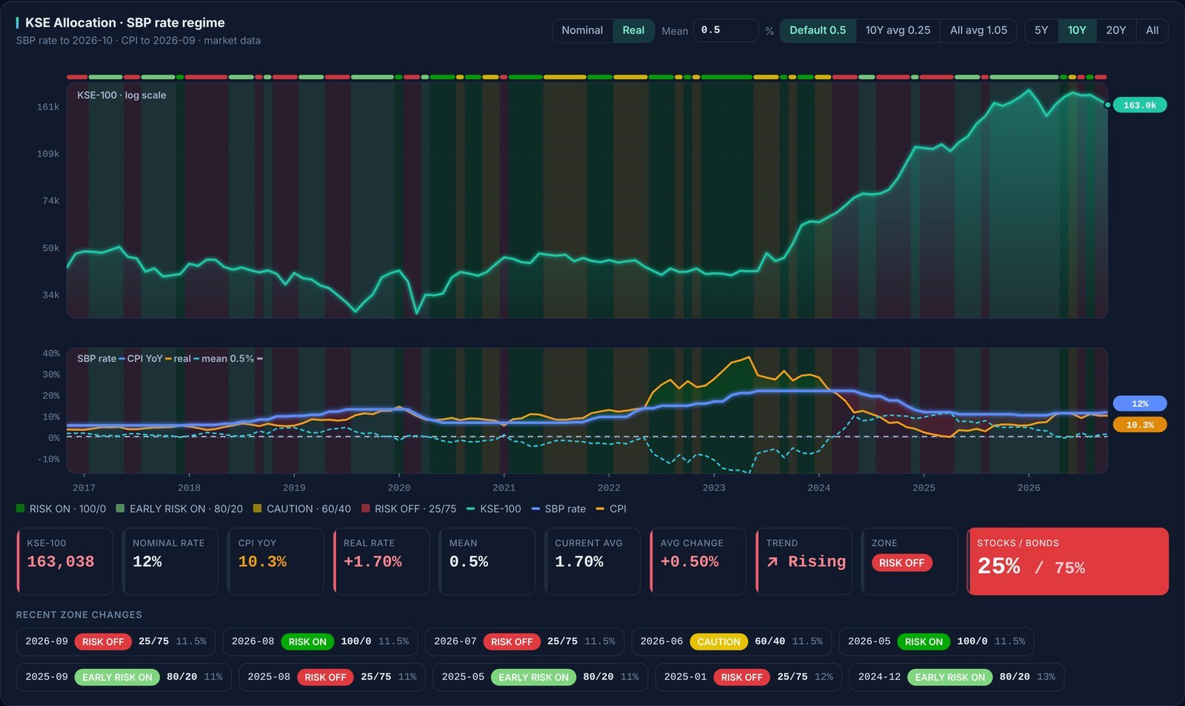This screenshot has width=1185, height=706.
Task: Select the 2025-08 RISK OFF zone change
Action: tap(332, 677)
